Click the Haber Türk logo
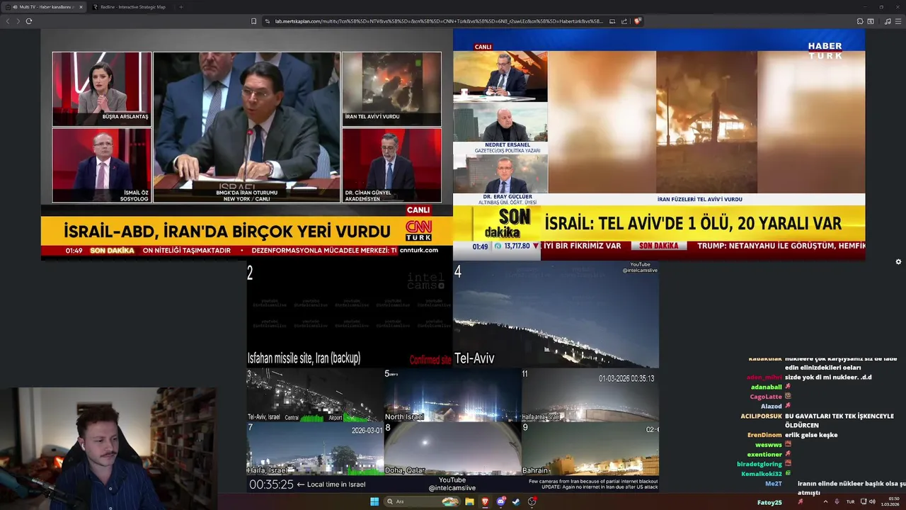Image resolution: width=906 pixels, height=510 pixels. point(825,50)
